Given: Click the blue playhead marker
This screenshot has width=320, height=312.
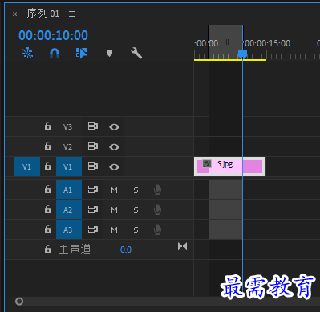Looking at the screenshot, I should 242,54.
